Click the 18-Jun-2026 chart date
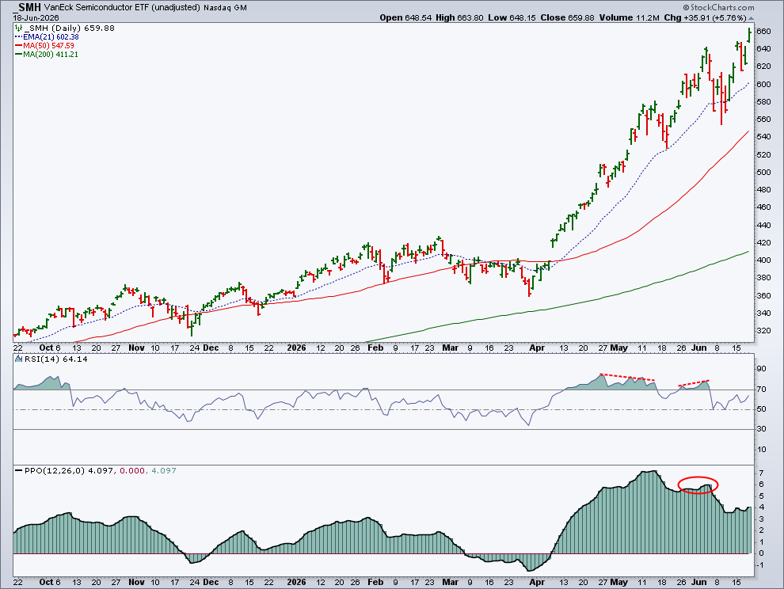Image resolution: width=784 pixels, height=589 pixels. pyautogui.click(x=36, y=17)
